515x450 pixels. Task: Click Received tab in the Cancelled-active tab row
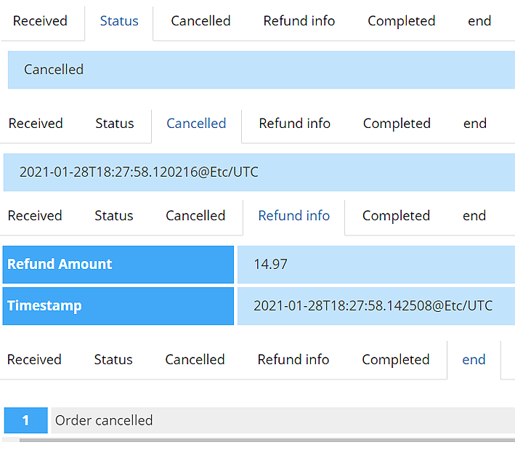point(36,124)
